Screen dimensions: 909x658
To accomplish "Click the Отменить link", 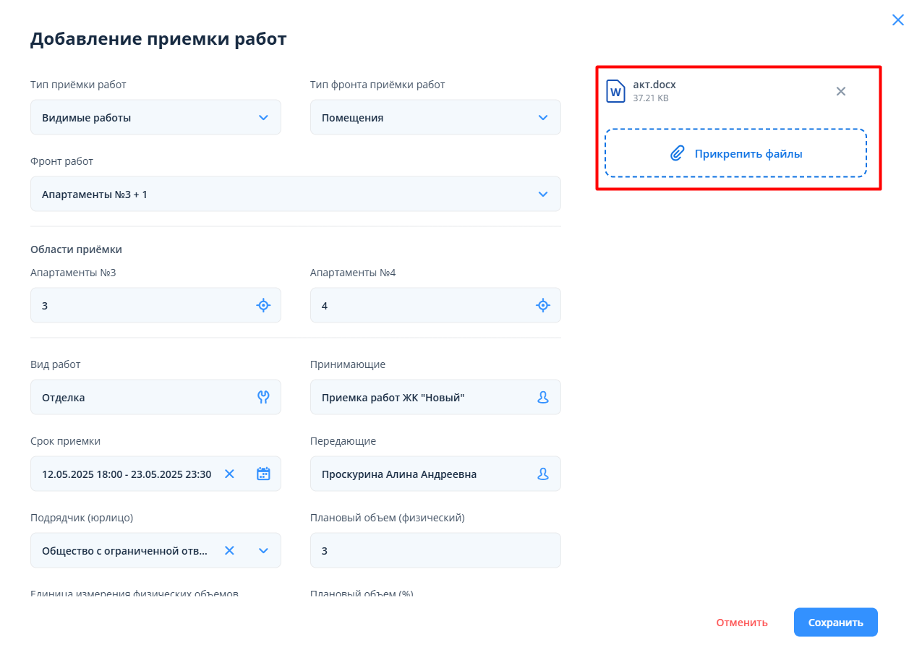I will click(742, 623).
